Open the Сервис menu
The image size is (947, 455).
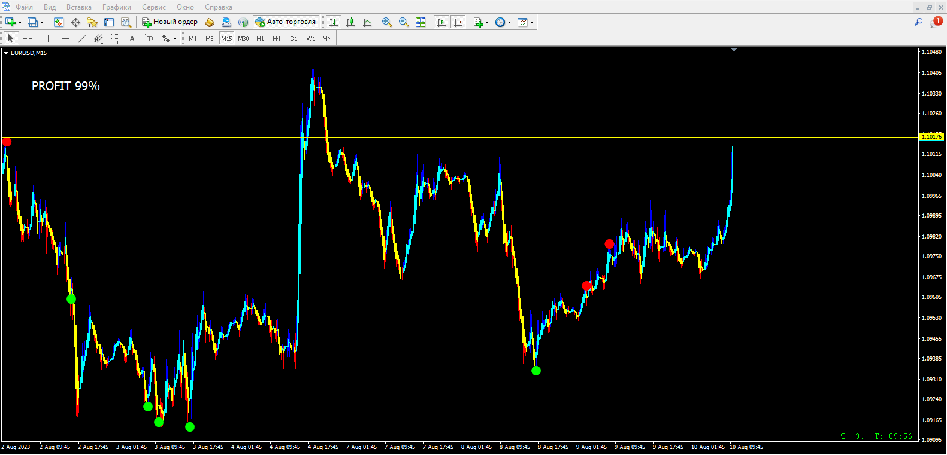click(x=154, y=7)
